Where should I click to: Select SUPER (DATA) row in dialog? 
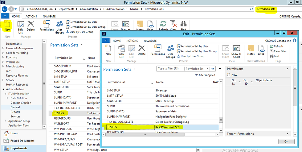tap(160, 111)
